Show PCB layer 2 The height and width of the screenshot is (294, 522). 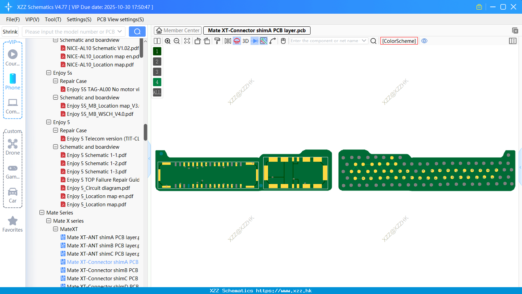[157, 62]
